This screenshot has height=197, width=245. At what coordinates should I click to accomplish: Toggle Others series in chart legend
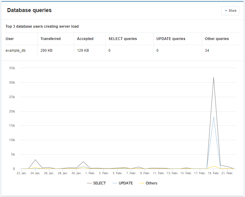click(151, 183)
